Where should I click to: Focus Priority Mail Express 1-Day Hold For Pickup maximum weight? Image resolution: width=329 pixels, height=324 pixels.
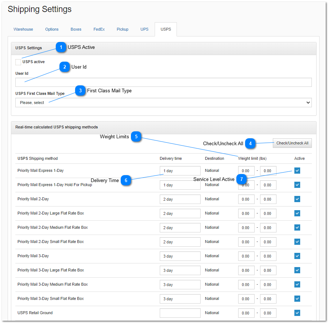pos(268,185)
